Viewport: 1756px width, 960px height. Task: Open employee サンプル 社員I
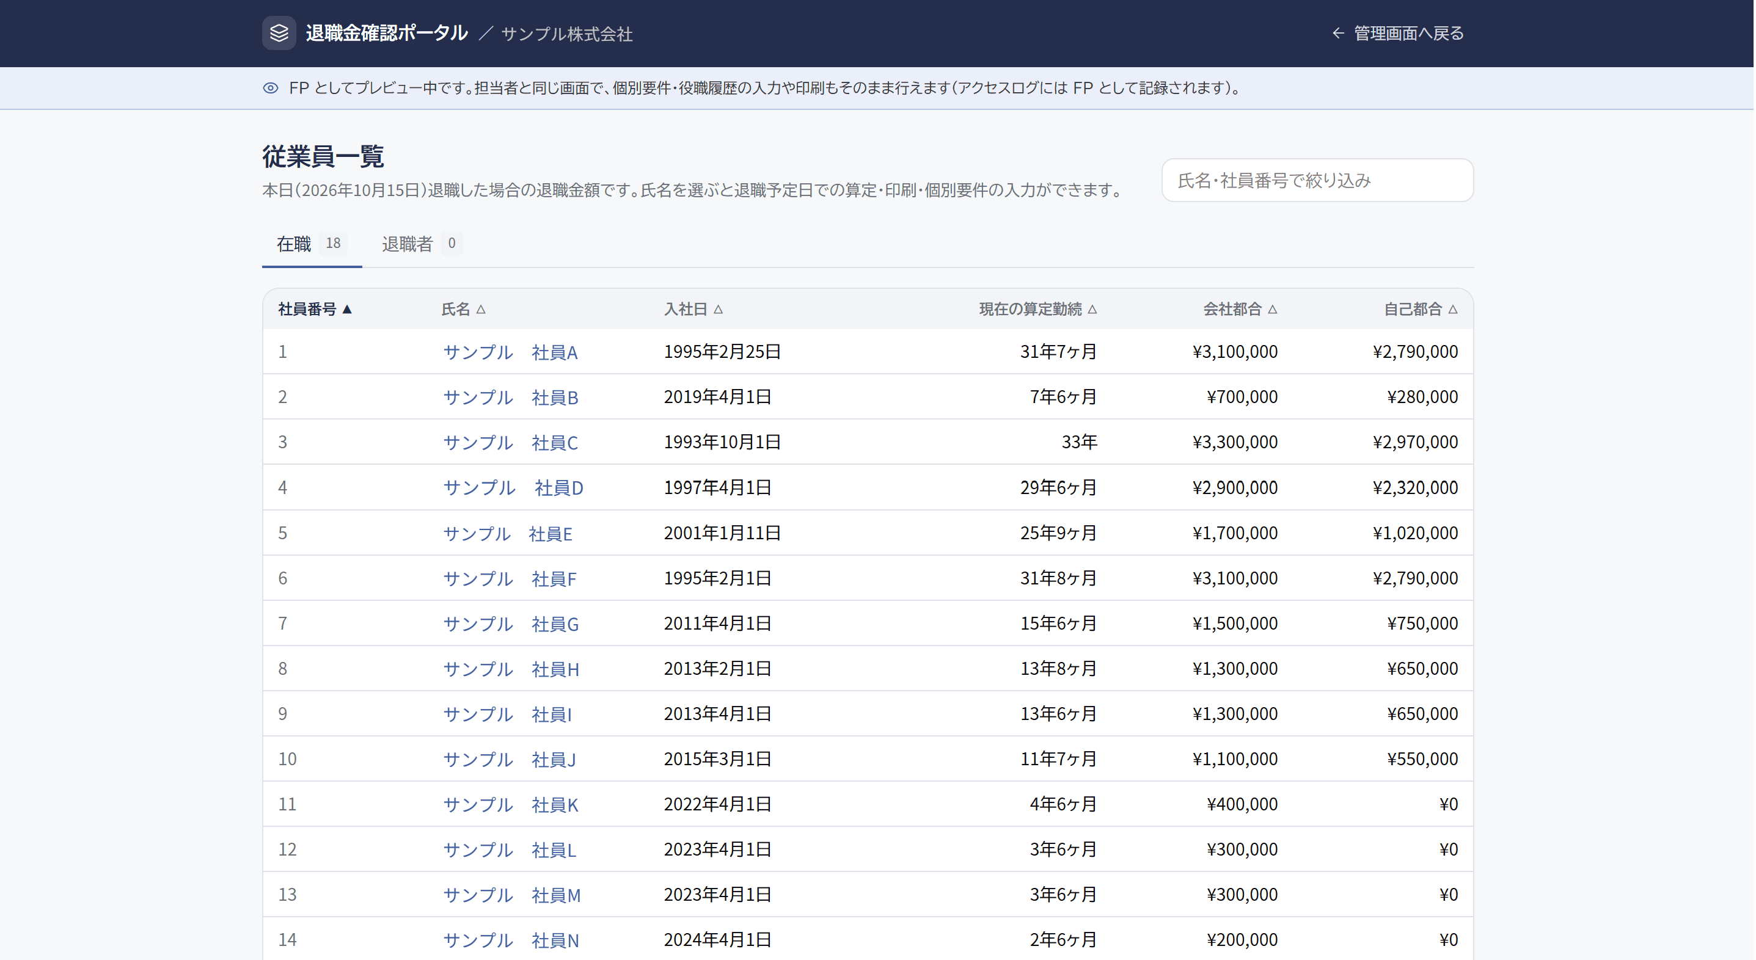click(508, 714)
